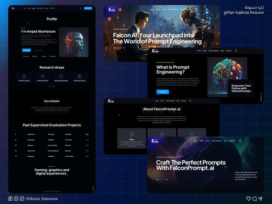Click the Blogs card in About section
The width and height of the screenshot is (272, 204).
click(x=132, y=138)
